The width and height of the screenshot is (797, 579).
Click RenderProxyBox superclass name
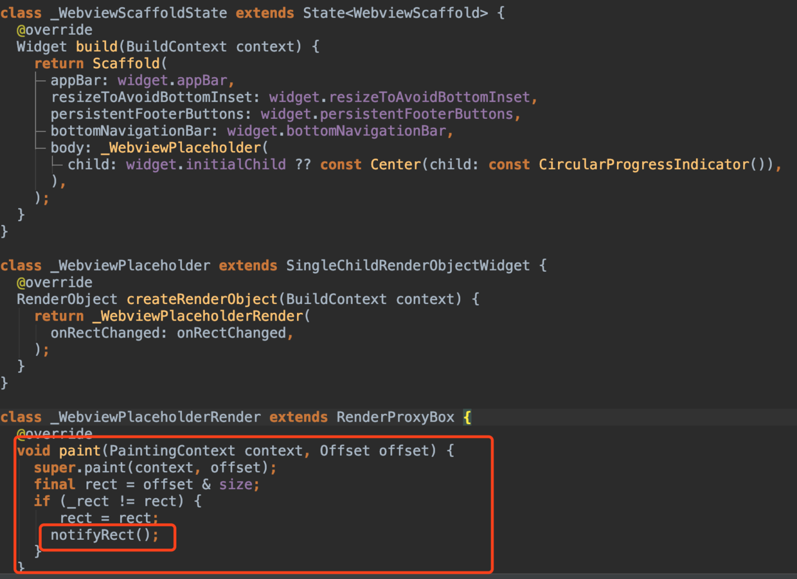[395, 417]
